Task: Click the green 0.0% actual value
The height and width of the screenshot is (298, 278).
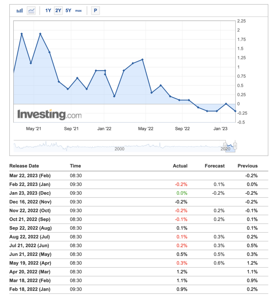Action: click(x=182, y=193)
